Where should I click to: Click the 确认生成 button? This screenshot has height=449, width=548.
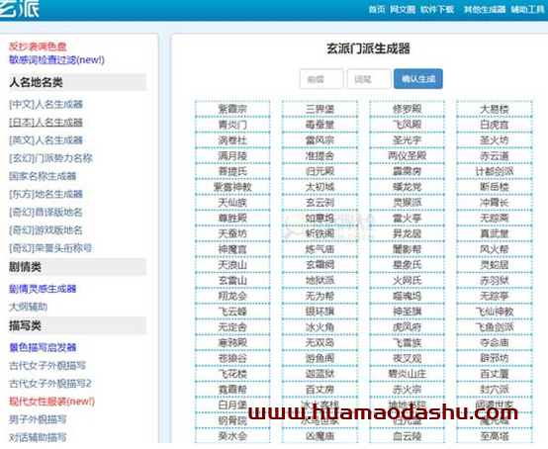[x=418, y=79]
